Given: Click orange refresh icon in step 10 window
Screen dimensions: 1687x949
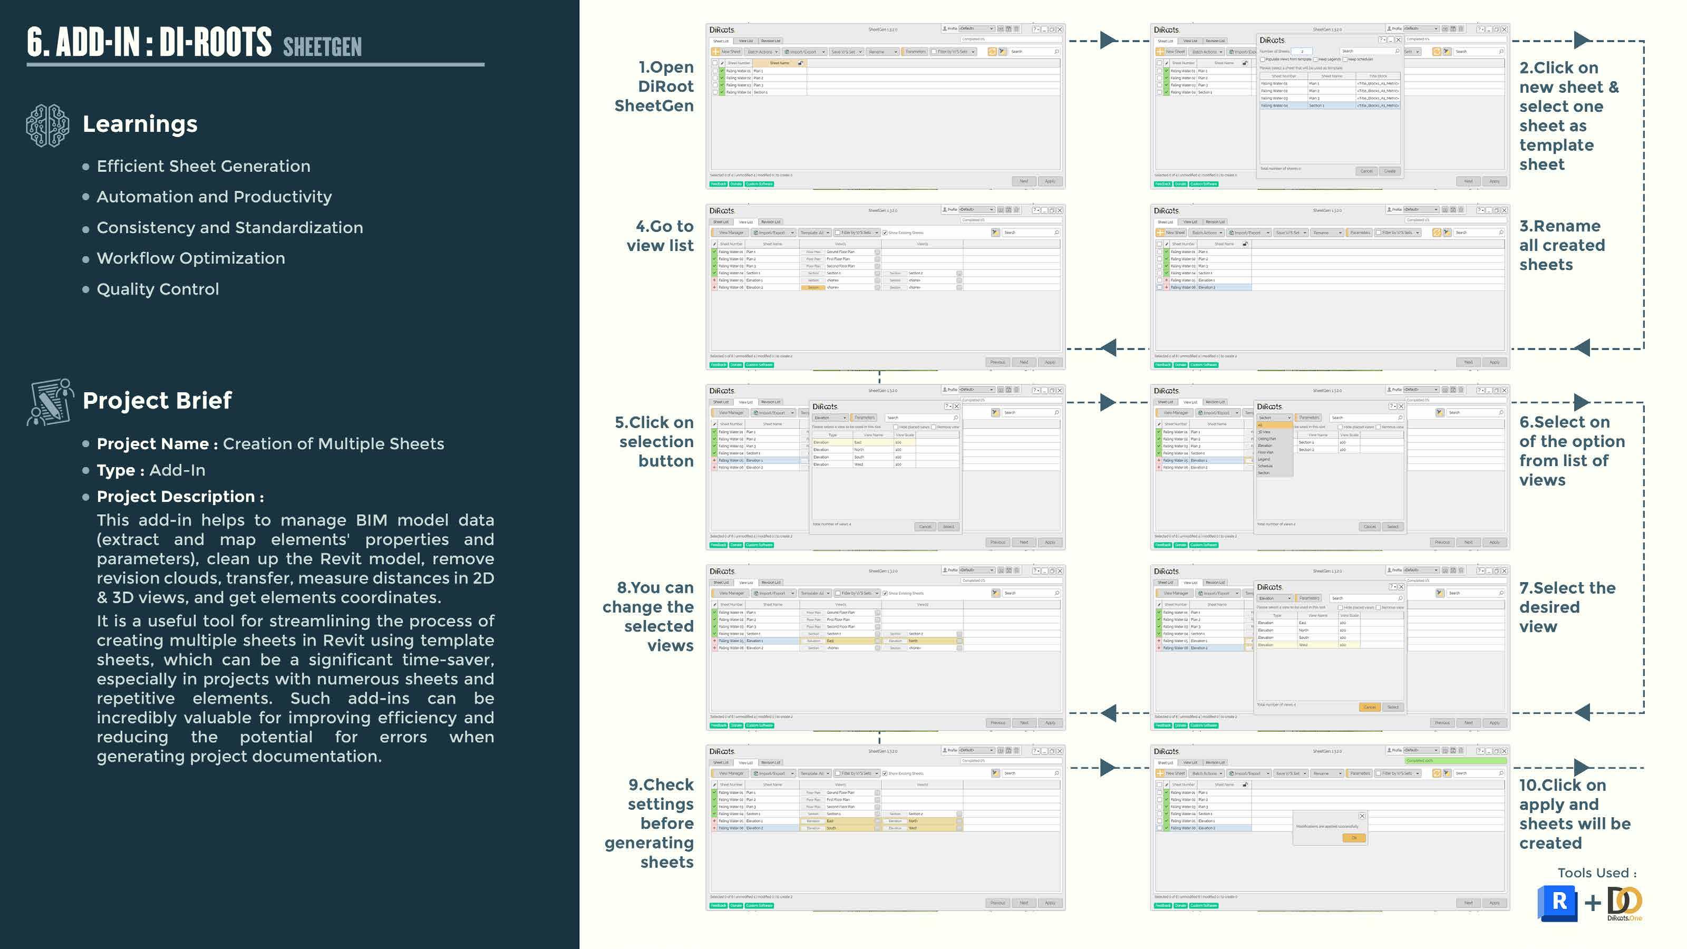Looking at the screenshot, I should point(1436,773).
